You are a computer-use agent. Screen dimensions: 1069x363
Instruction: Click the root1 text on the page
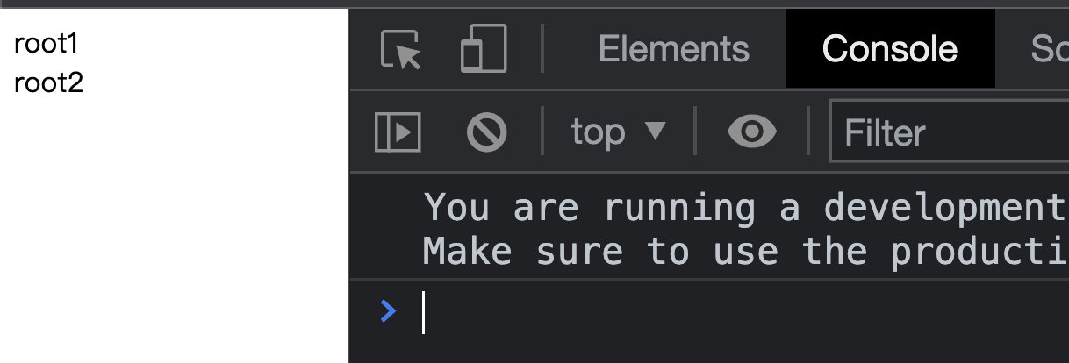47,43
